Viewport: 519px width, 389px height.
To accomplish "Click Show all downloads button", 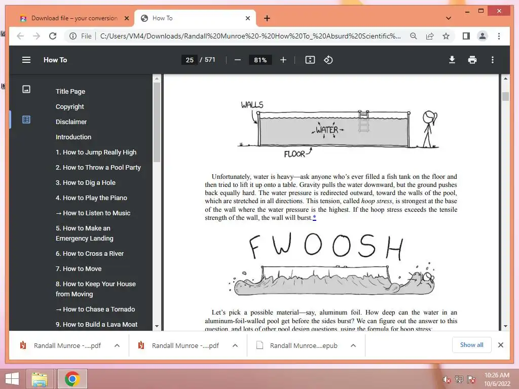I will (x=471, y=345).
